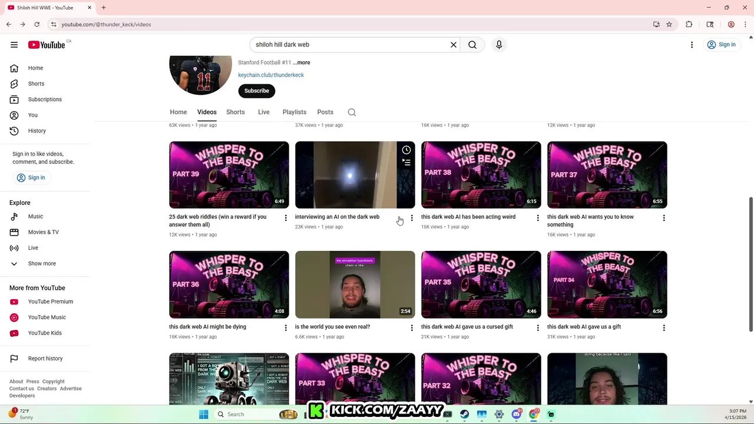Switch to the channel Shorts tab

(x=235, y=112)
